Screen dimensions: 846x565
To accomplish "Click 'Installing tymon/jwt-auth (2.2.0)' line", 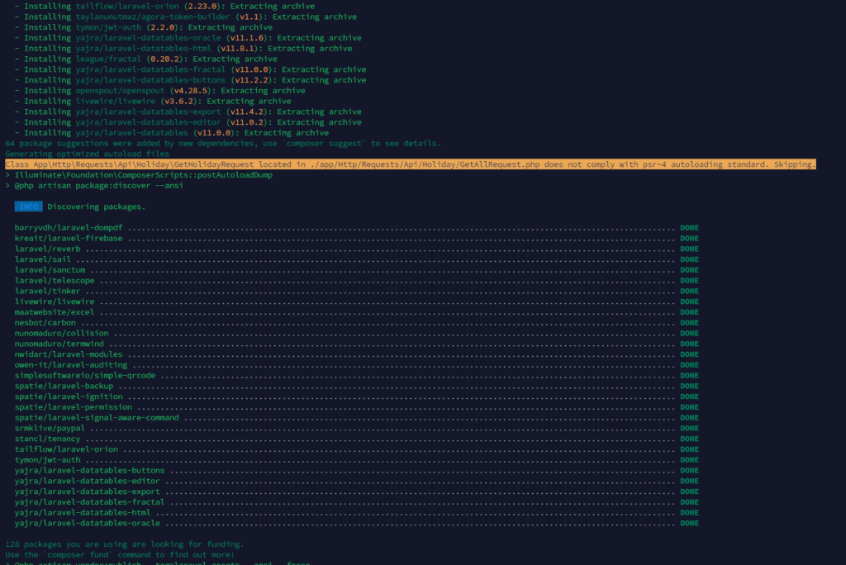I will tap(144, 27).
